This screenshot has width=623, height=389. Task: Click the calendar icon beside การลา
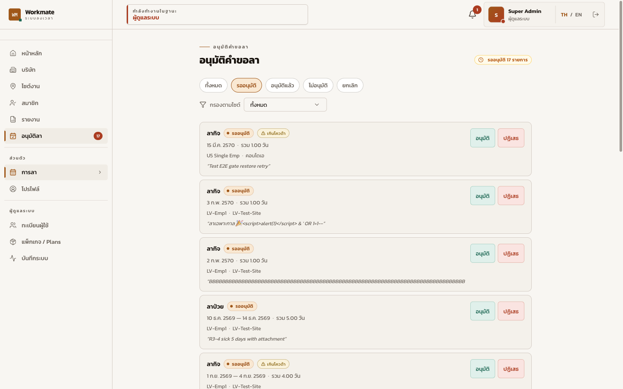coord(13,172)
